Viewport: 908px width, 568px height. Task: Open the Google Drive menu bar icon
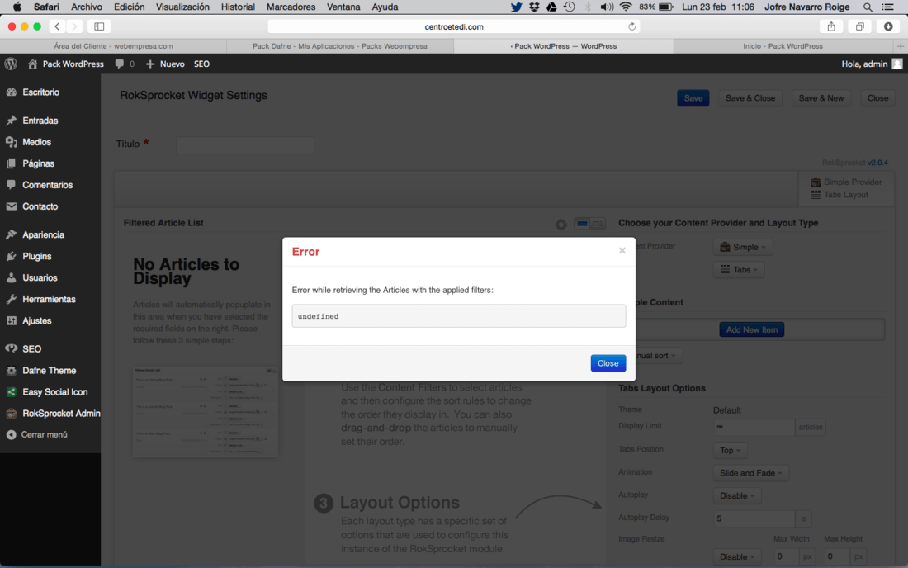point(551,7)
